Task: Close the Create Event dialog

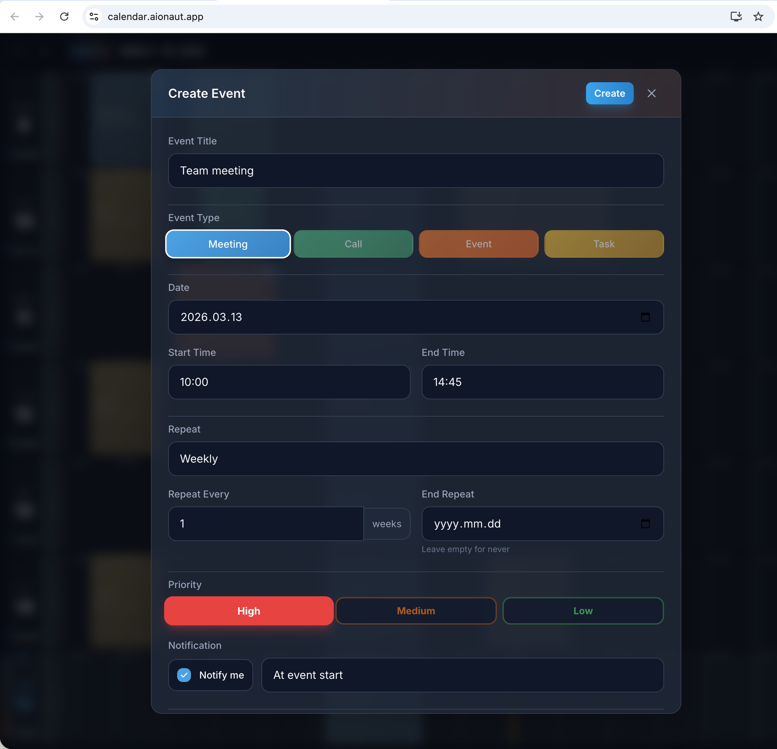Action: pyautogui.click(x=652, y=93)
